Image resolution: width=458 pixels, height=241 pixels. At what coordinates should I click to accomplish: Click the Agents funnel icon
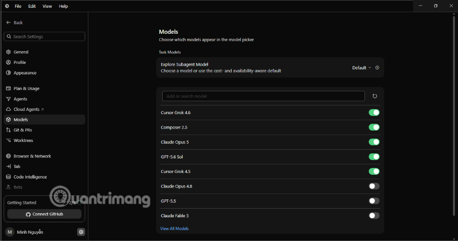coord(8,99)
